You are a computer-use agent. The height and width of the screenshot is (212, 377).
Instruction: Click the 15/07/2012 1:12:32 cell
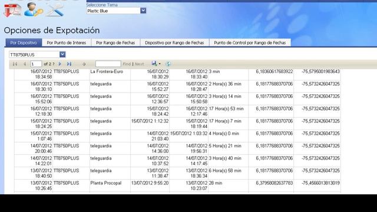tap(150, 124)
